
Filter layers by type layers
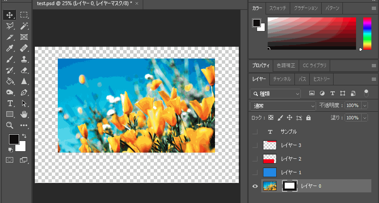pos(332,93)
